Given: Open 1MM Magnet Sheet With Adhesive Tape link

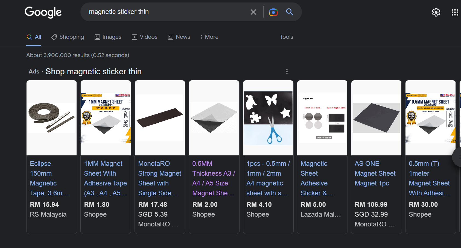Looking at the screenshot, I should tap(106, 178).
